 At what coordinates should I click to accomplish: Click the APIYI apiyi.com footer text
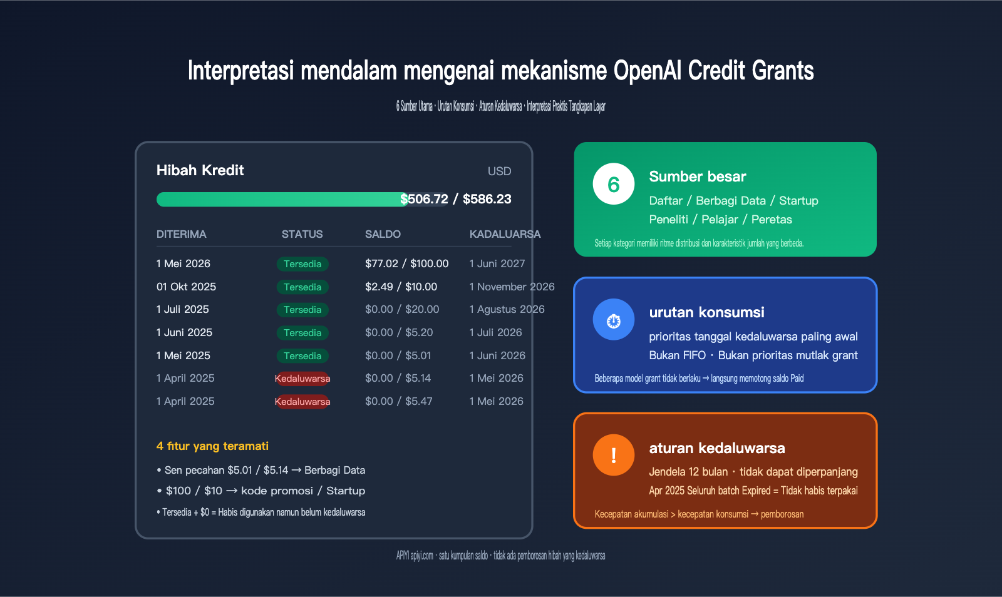coord(501,556)
